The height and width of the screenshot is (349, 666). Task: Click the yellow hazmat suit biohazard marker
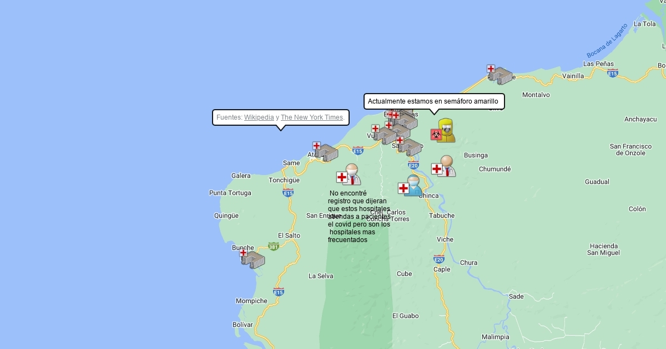tap(443, 131)
